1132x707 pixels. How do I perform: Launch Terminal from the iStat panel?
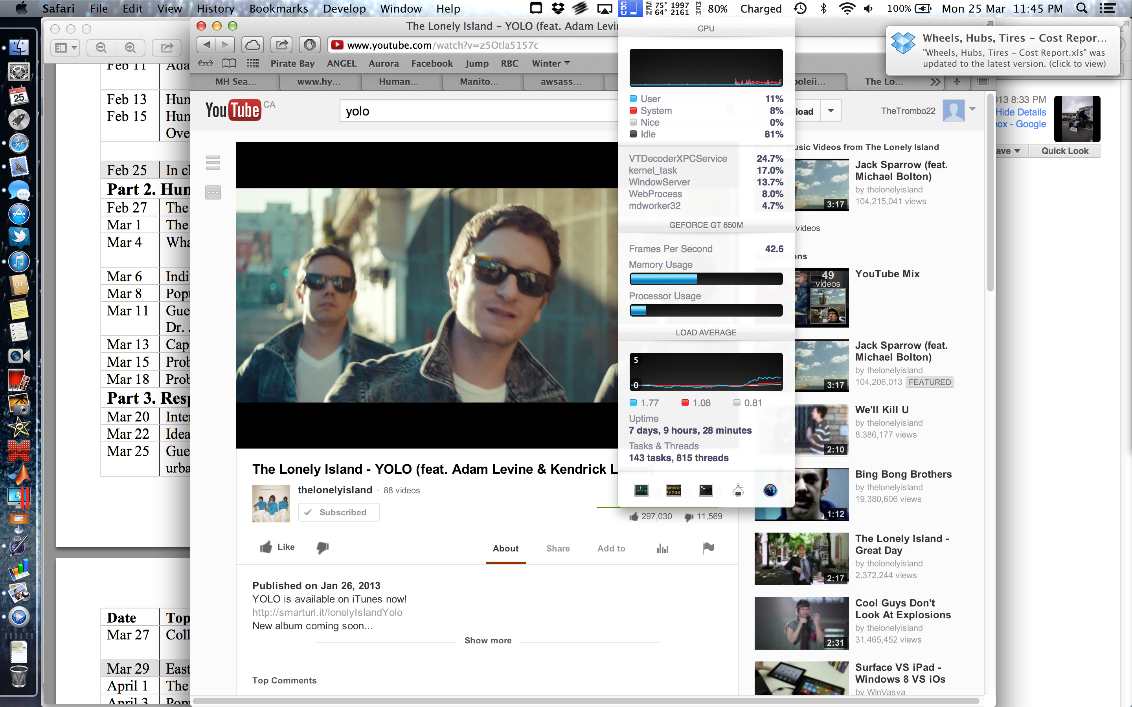(706, 490)
